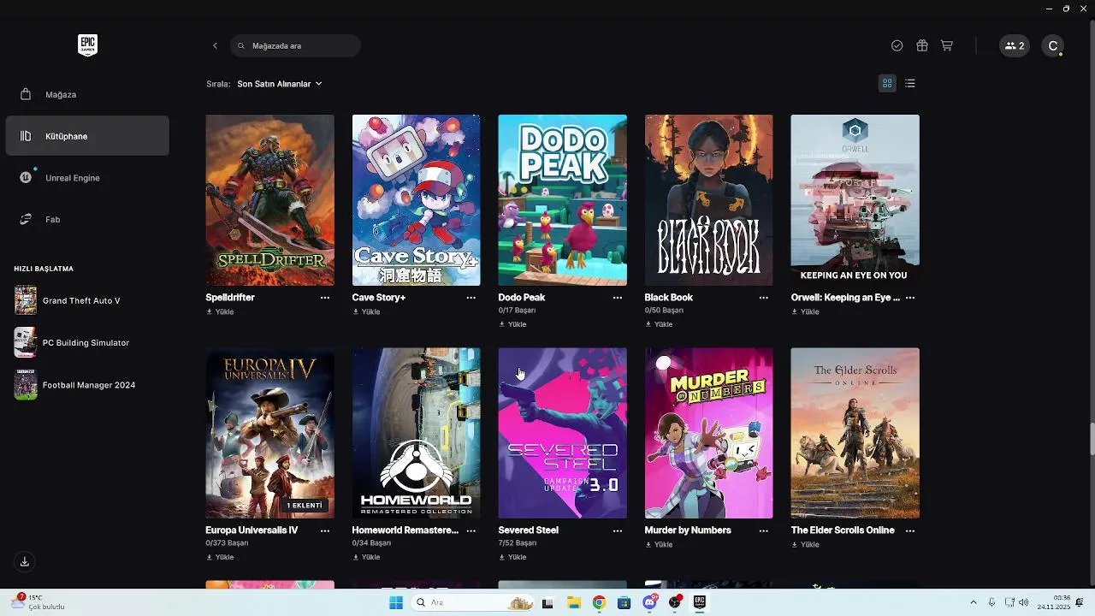Image resolution: width=1095 pixels, height=616 pixels.
Task: Open the Mağaza store section
Action: point(87,94)
